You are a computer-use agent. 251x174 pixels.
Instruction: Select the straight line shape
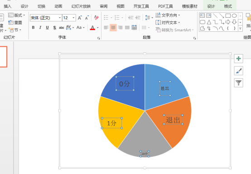pos(215,15)
